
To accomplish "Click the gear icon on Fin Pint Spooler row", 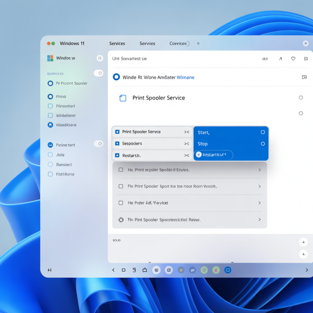I will [121, 220].
